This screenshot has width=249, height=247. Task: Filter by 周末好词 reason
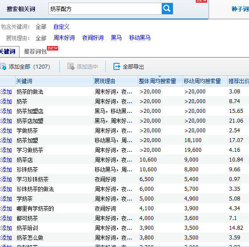pos(64,38)
